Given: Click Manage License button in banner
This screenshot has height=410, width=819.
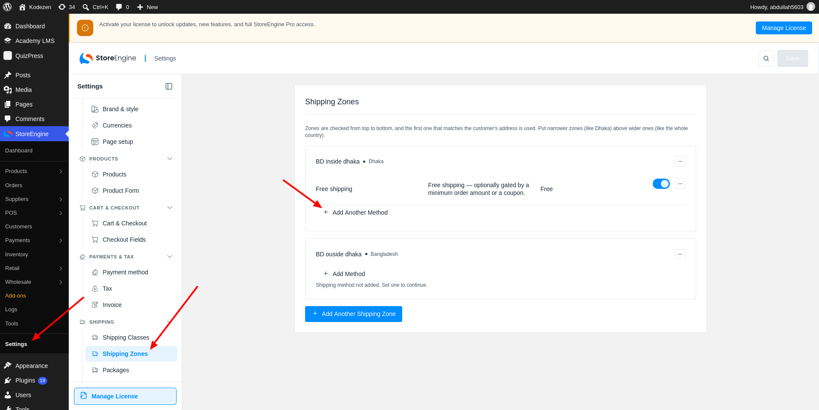Looking at the screenshot, I should [x=784, y=28].
